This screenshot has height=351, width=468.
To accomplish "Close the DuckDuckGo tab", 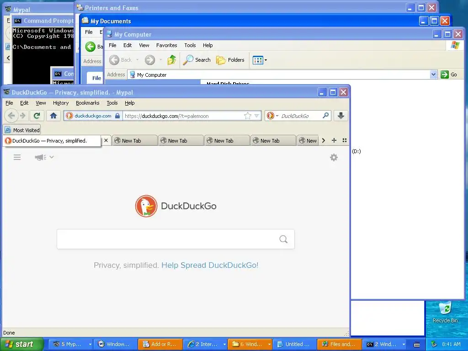I will tap(106, 140).
